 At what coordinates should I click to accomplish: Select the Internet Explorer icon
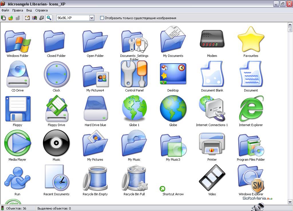251,108
